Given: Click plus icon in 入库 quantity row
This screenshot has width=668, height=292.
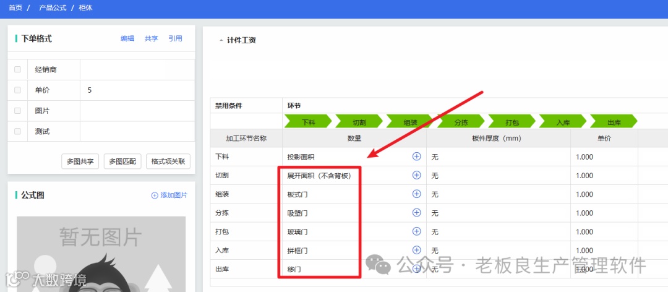Looking at the screenshot, I should 417,250.
